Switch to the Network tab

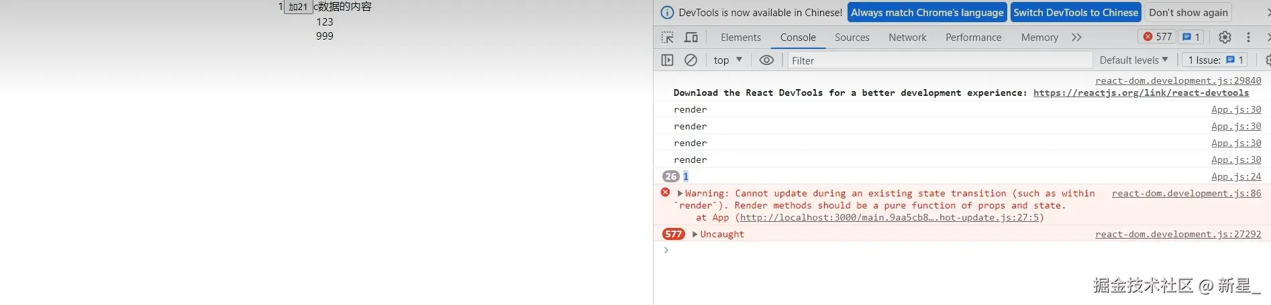pyautogui.click(x=907, y=38)
